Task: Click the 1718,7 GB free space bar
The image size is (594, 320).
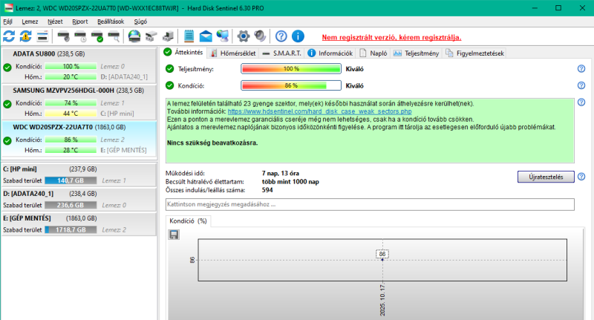Action: pos(71,230)
